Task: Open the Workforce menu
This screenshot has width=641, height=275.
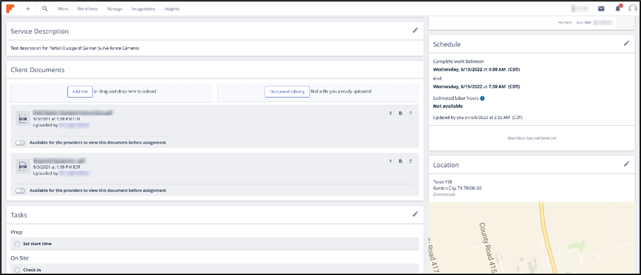Action: click(87, 9)
